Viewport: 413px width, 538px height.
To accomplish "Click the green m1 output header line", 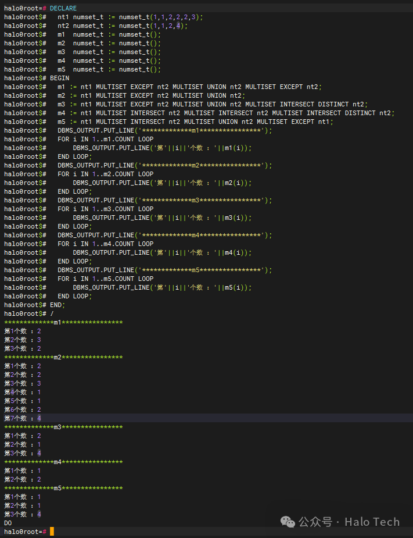I will (63, 323).
